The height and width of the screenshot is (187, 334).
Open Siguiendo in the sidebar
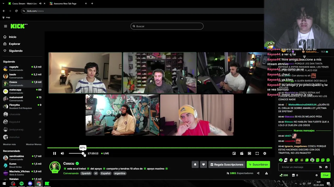[x=16, y=51]
